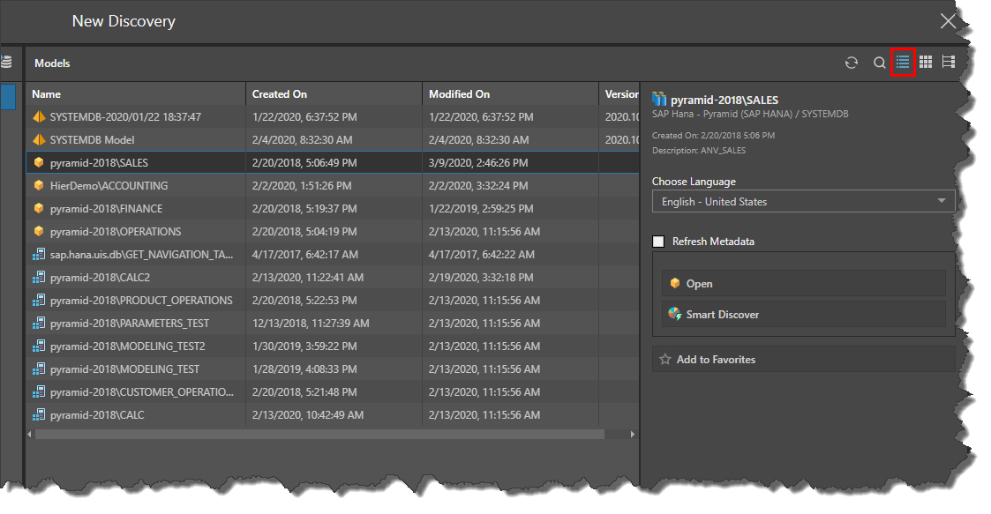Open the search tool in Models toolbar
991x514 pixels.
879,63
